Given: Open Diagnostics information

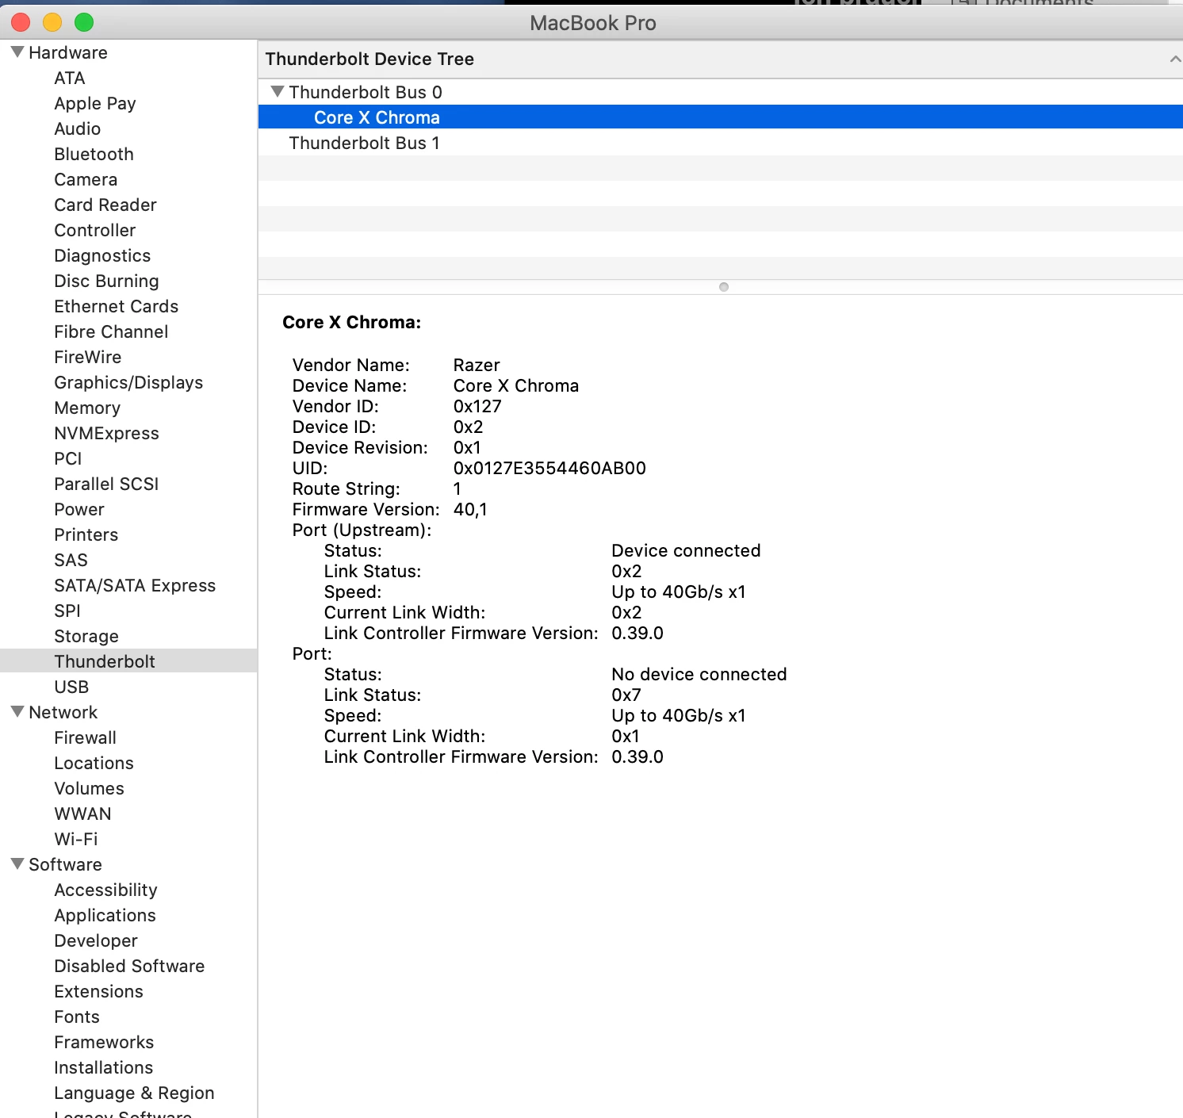Looking at the screenshot, I should [102, 255].
